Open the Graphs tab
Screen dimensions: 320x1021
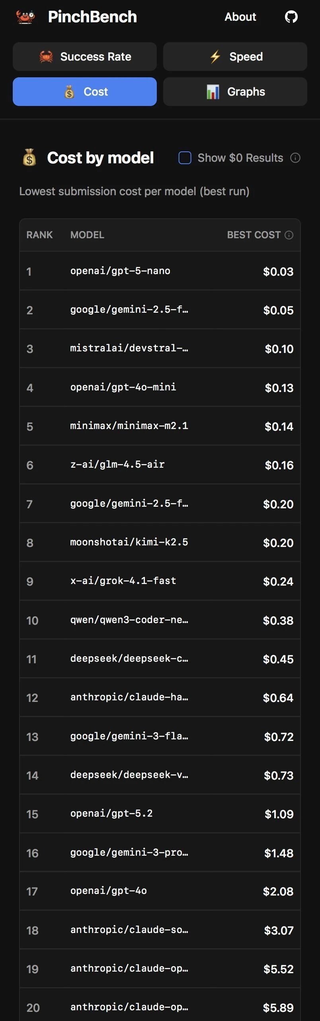point(235,92)
